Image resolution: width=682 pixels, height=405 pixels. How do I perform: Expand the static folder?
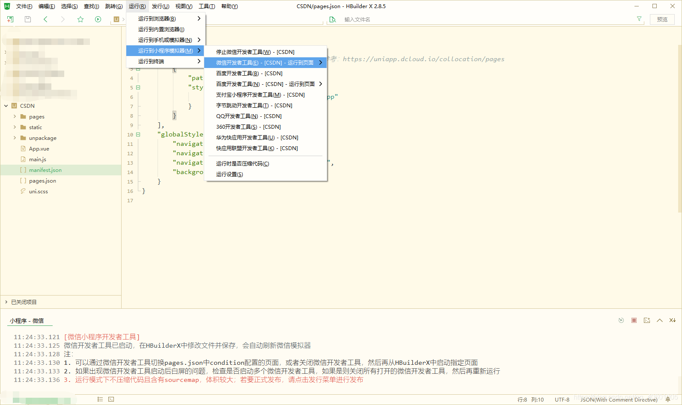pos(15,127)
